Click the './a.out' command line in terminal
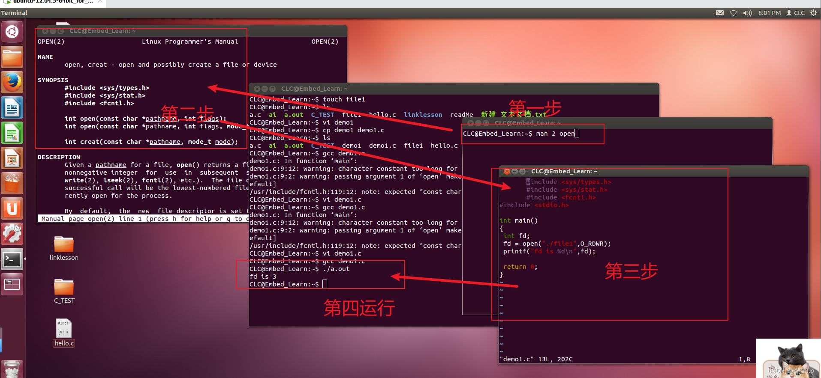The width and height of the screenshot is (821, 378). [x=299, y=269]
